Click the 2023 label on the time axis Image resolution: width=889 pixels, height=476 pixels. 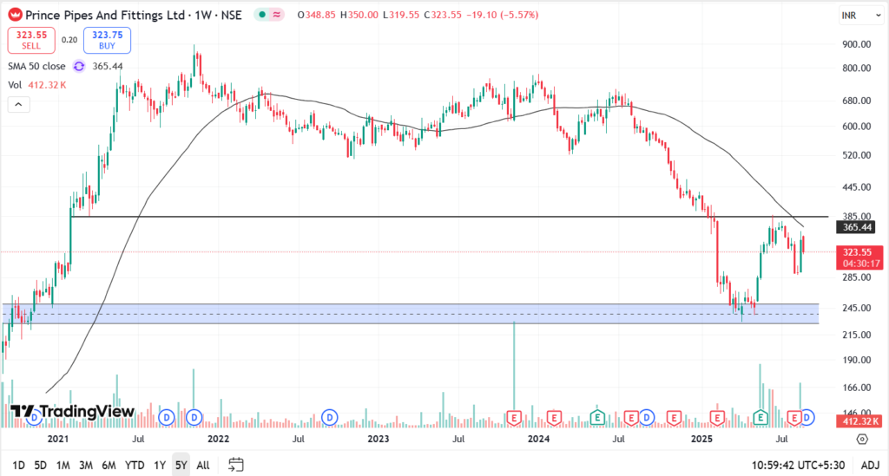pyautogui.click(x=379, y=439)
